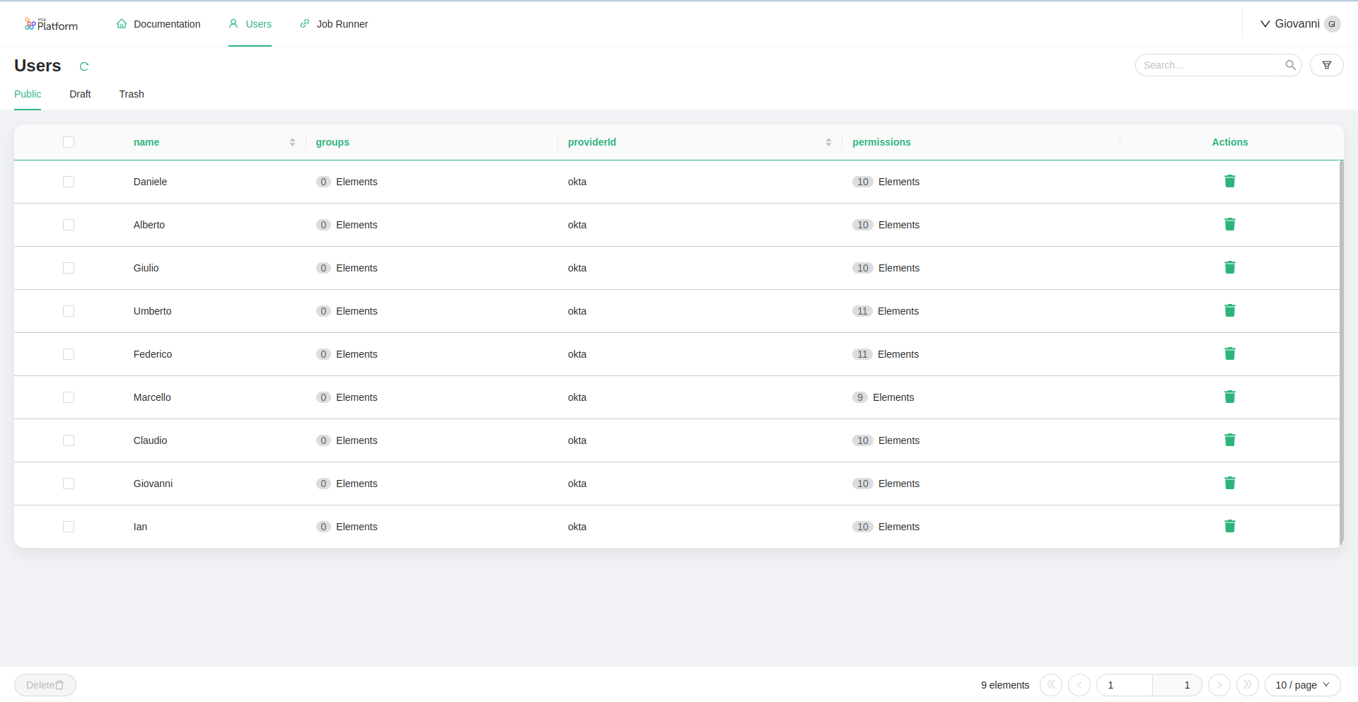The height and width of the screenshot is (702, 1358).
Task: Navigate to Job Runner
Action: [x=334, y=23]
